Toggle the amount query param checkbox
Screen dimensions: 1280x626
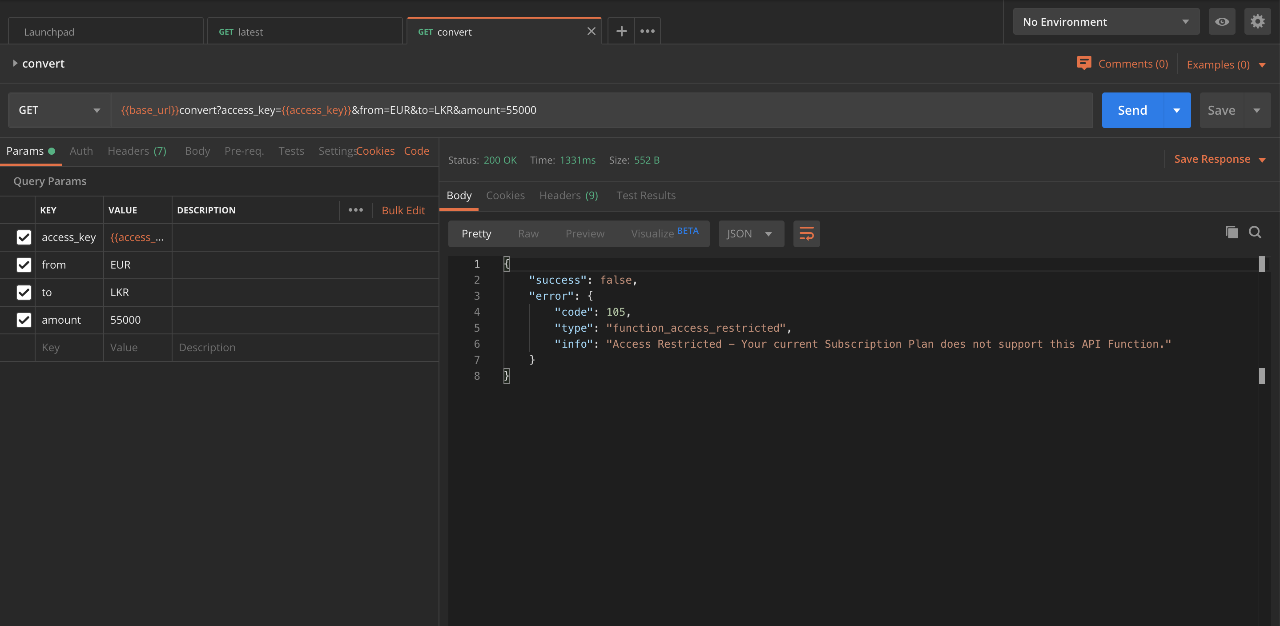[24, 319]
